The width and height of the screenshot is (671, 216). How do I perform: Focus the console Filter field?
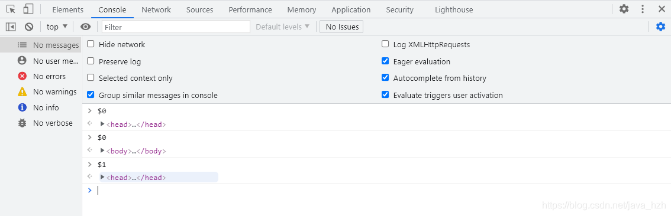pyautogui.click(x=176, y=27)
